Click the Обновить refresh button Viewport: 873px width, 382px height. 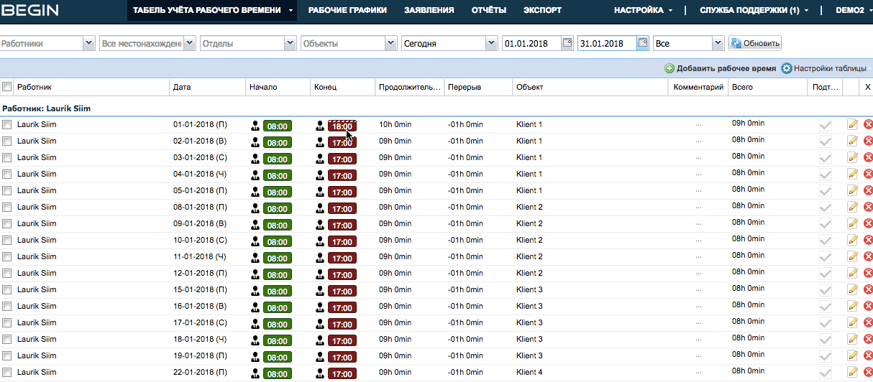(755, 43)
